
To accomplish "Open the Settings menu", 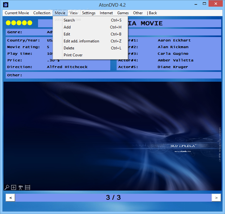I will pyautogui.click(x=89, y=13).
